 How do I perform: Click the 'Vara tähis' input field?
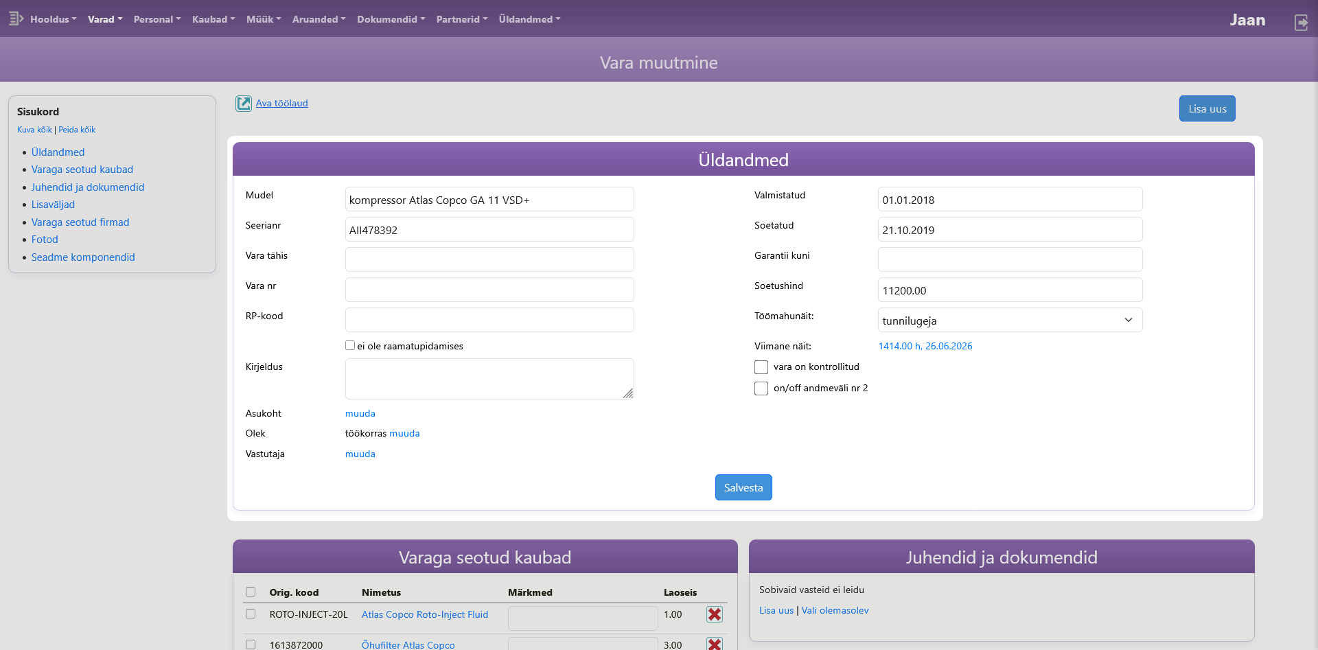tap(489, 259)
